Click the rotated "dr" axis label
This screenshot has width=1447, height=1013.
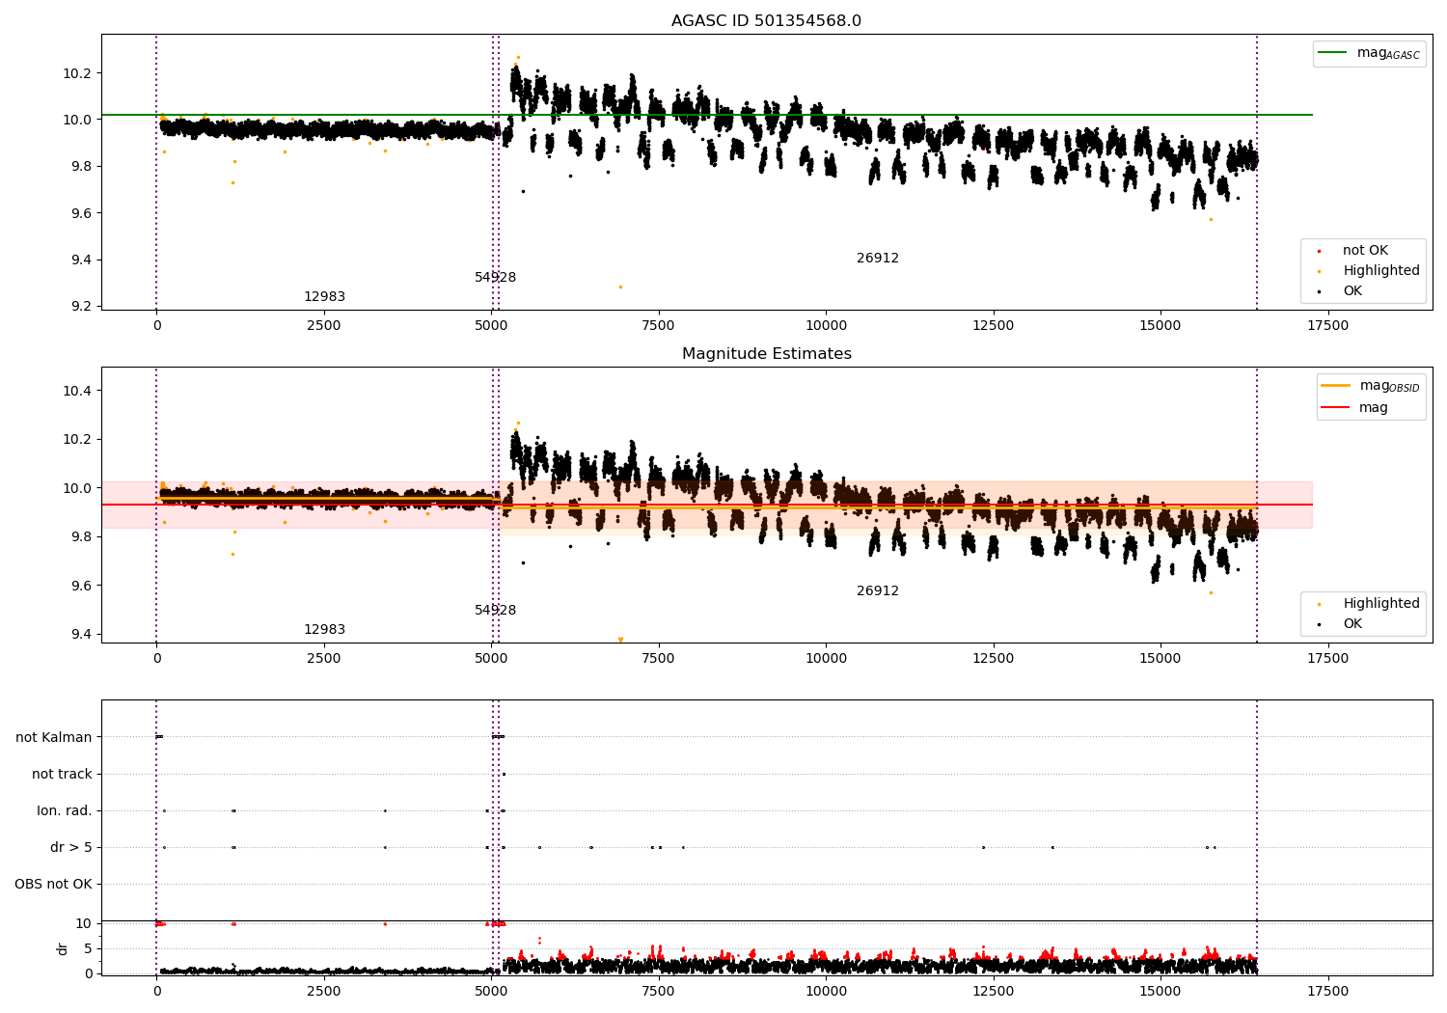point(63,949)
